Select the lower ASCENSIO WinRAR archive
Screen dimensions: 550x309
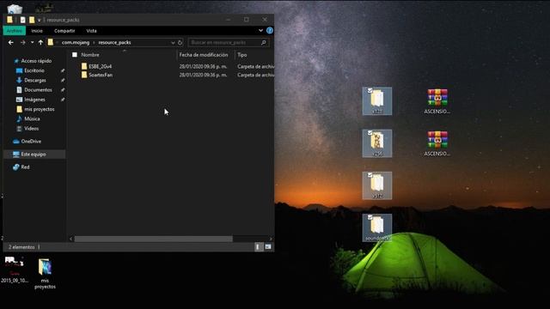click(x=437, y=143)
